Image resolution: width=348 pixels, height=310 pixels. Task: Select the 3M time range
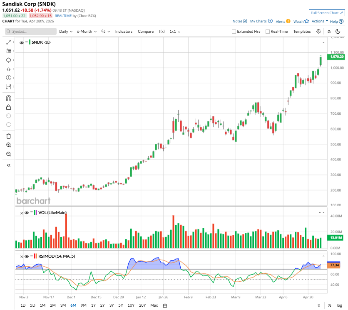point(63,305)
